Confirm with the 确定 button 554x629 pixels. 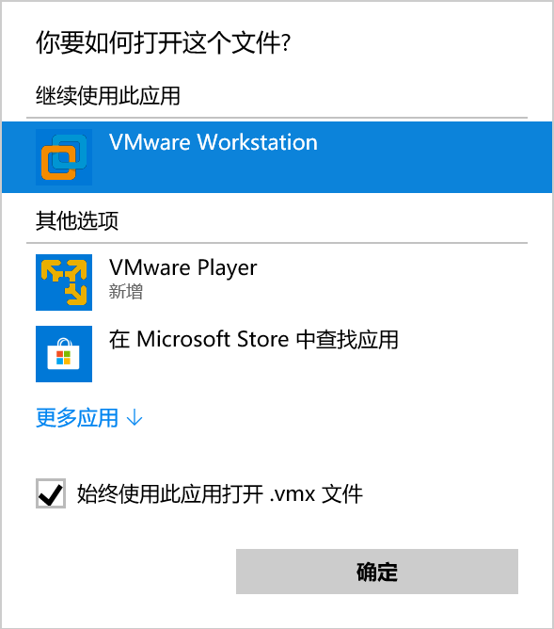coord(377,572)
